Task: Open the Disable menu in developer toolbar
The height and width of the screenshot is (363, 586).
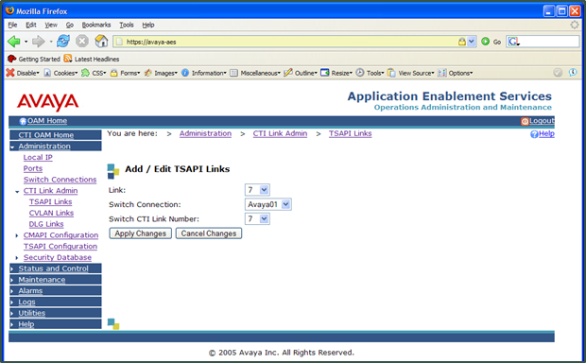Action: pos(23,73)
